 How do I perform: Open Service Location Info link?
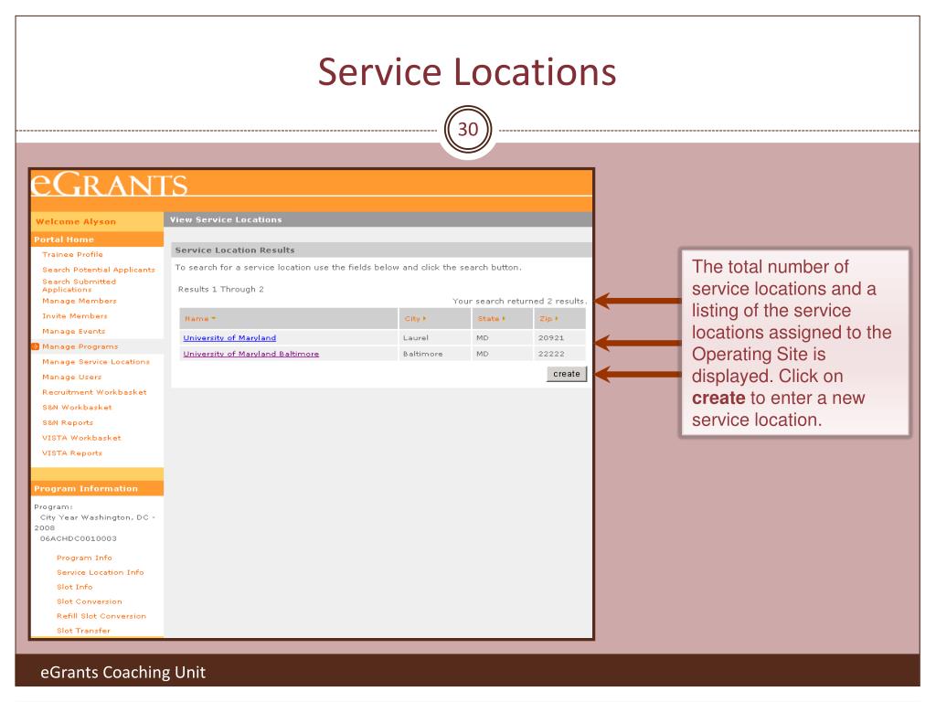101,572
